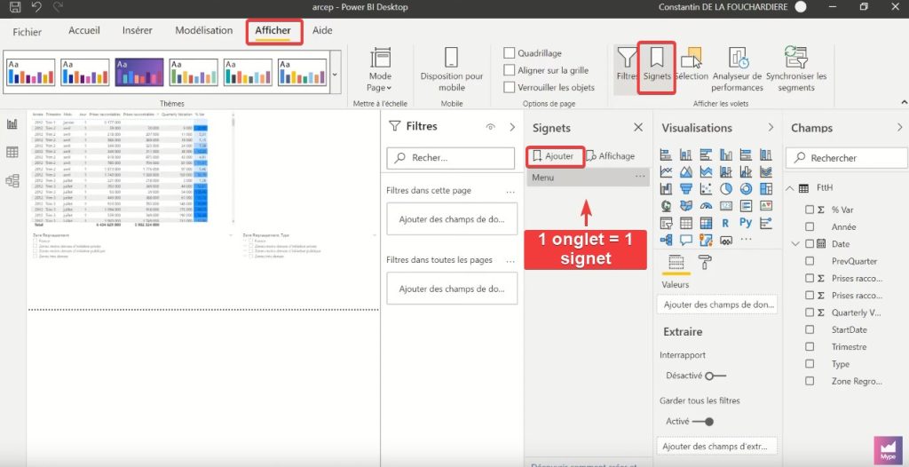Image resolution: width=909 pixels, height=467 pixels.
Task: Switch to Model view in left sidebar
Action: [x=12, y=181]
